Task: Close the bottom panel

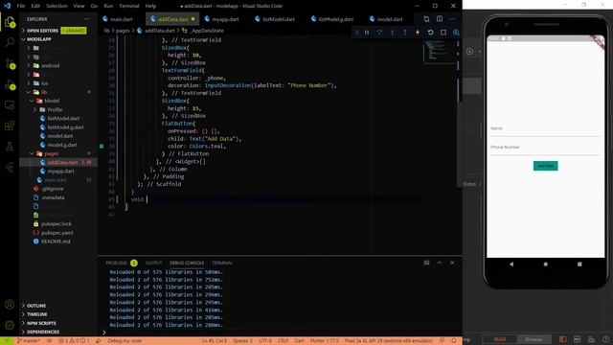Action: (452, 263)
